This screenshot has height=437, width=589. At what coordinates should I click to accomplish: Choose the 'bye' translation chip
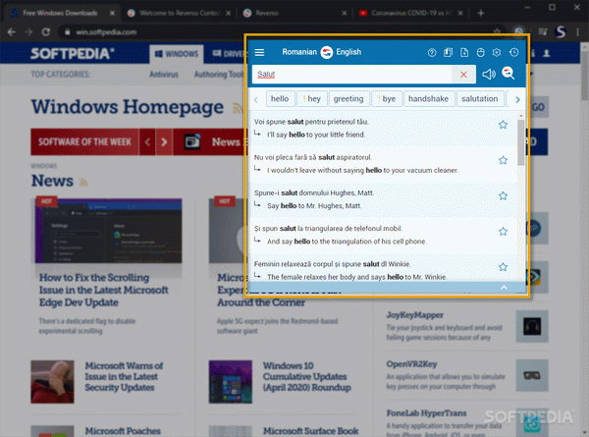387,99
